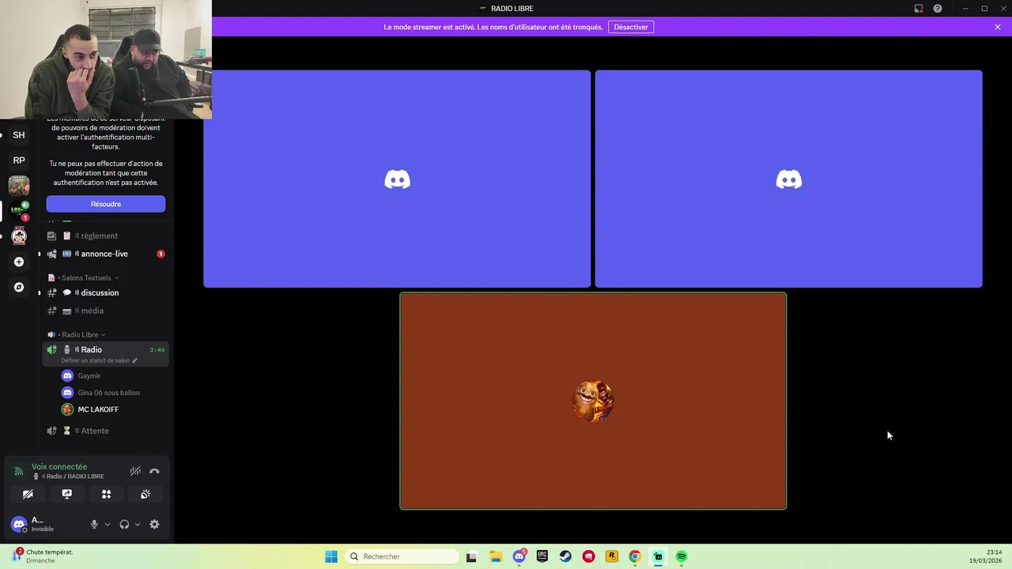This screenshot has height=569, width=1012.
Task: Deafen audio with the headphones icon
Action: 124,524
